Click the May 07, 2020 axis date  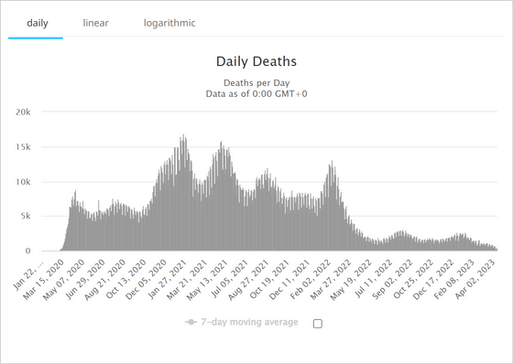click(64, 279)
